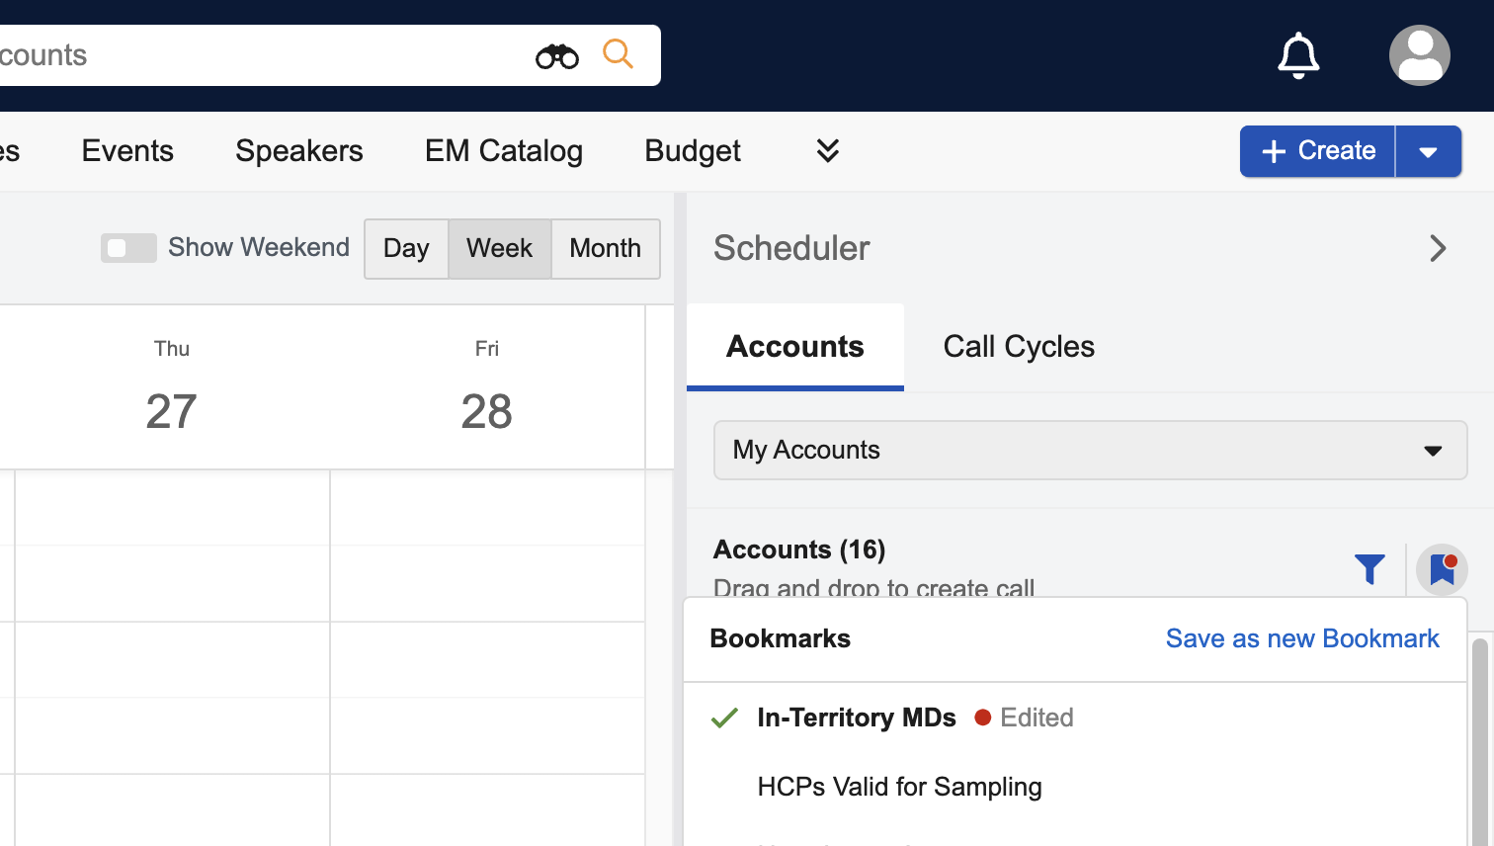Click the search input field
Viewport: 1494px width, 846px height.
coord(257,55)
